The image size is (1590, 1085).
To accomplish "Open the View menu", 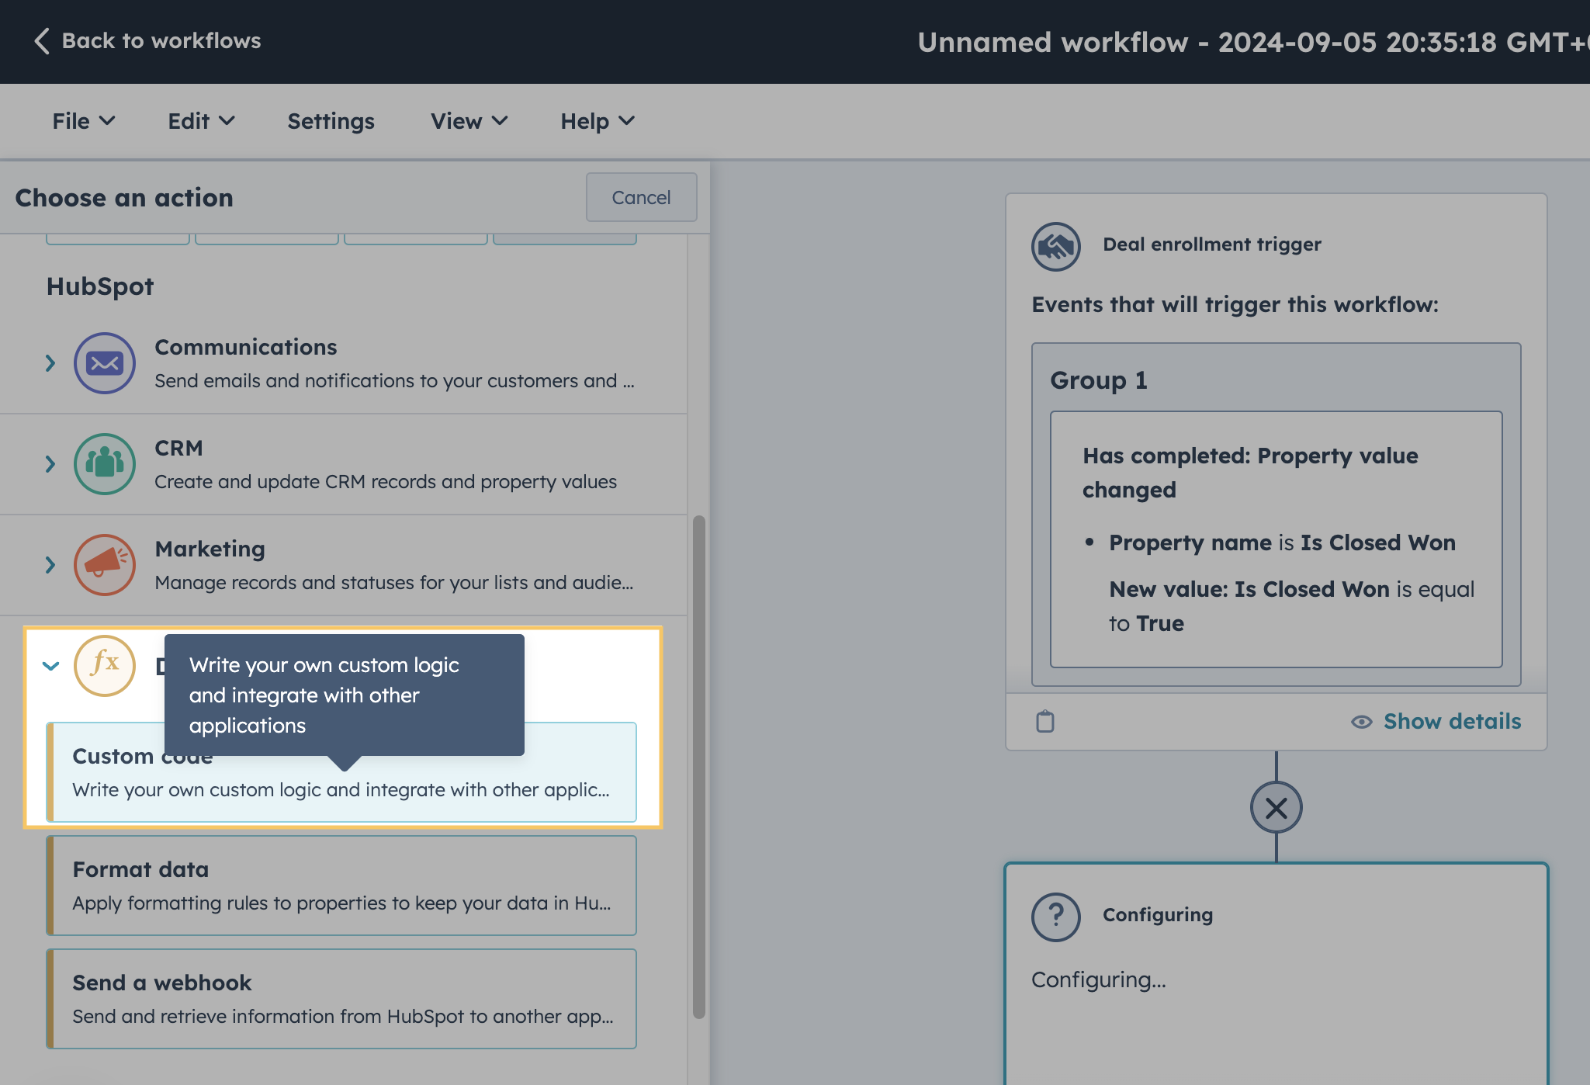I will click(469, 121).
